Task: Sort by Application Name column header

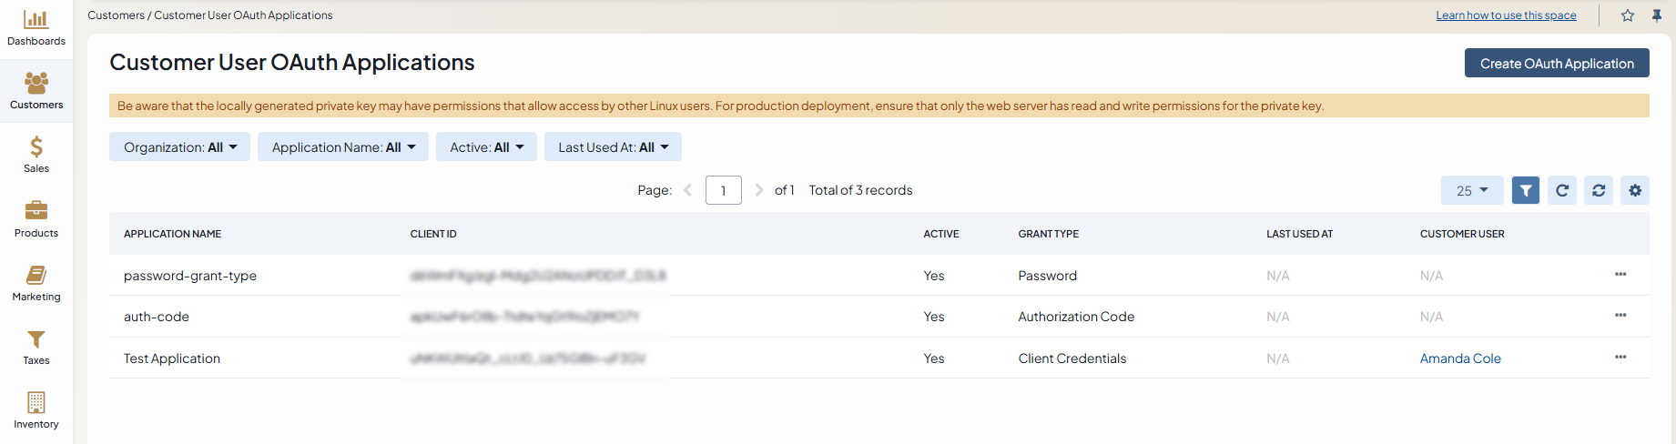Action: click(x=173, y=234)
